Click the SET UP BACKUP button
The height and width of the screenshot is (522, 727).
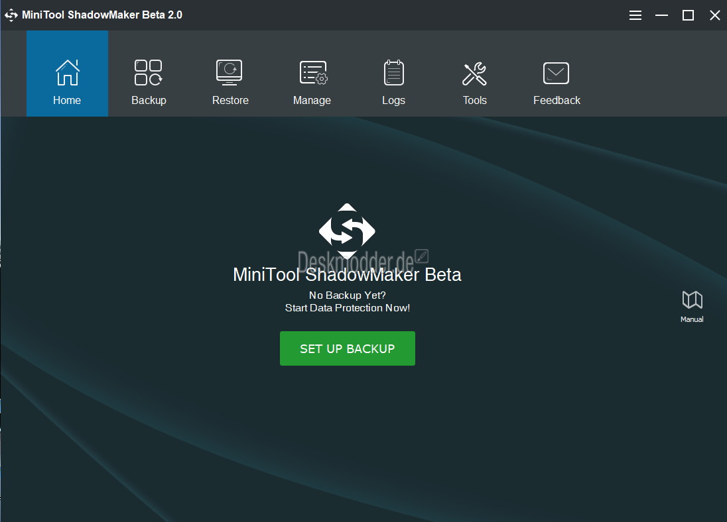click(x=348, y=348)
